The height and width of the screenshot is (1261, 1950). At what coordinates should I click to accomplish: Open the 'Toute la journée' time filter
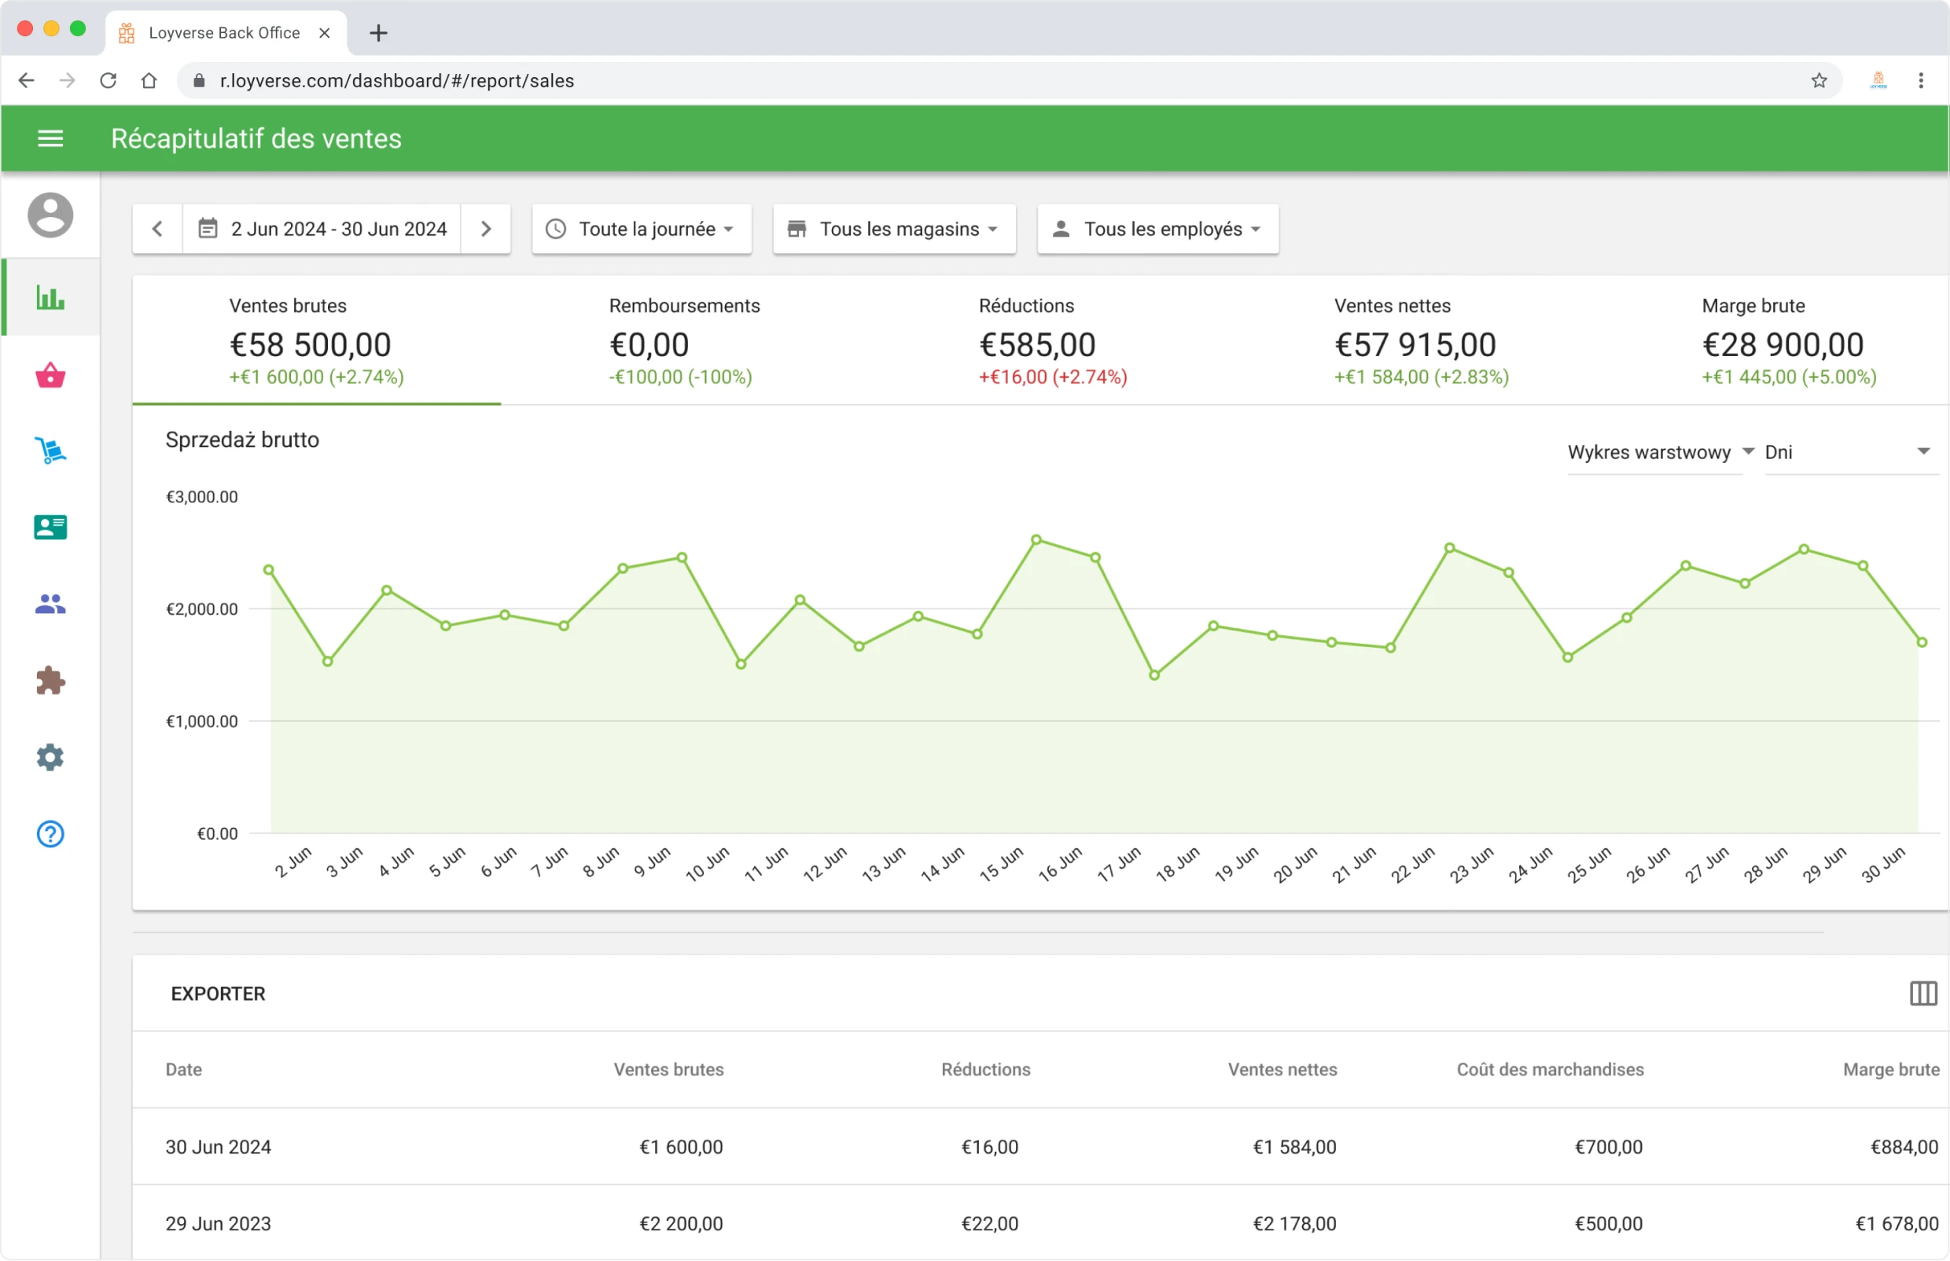click(642, 230)
